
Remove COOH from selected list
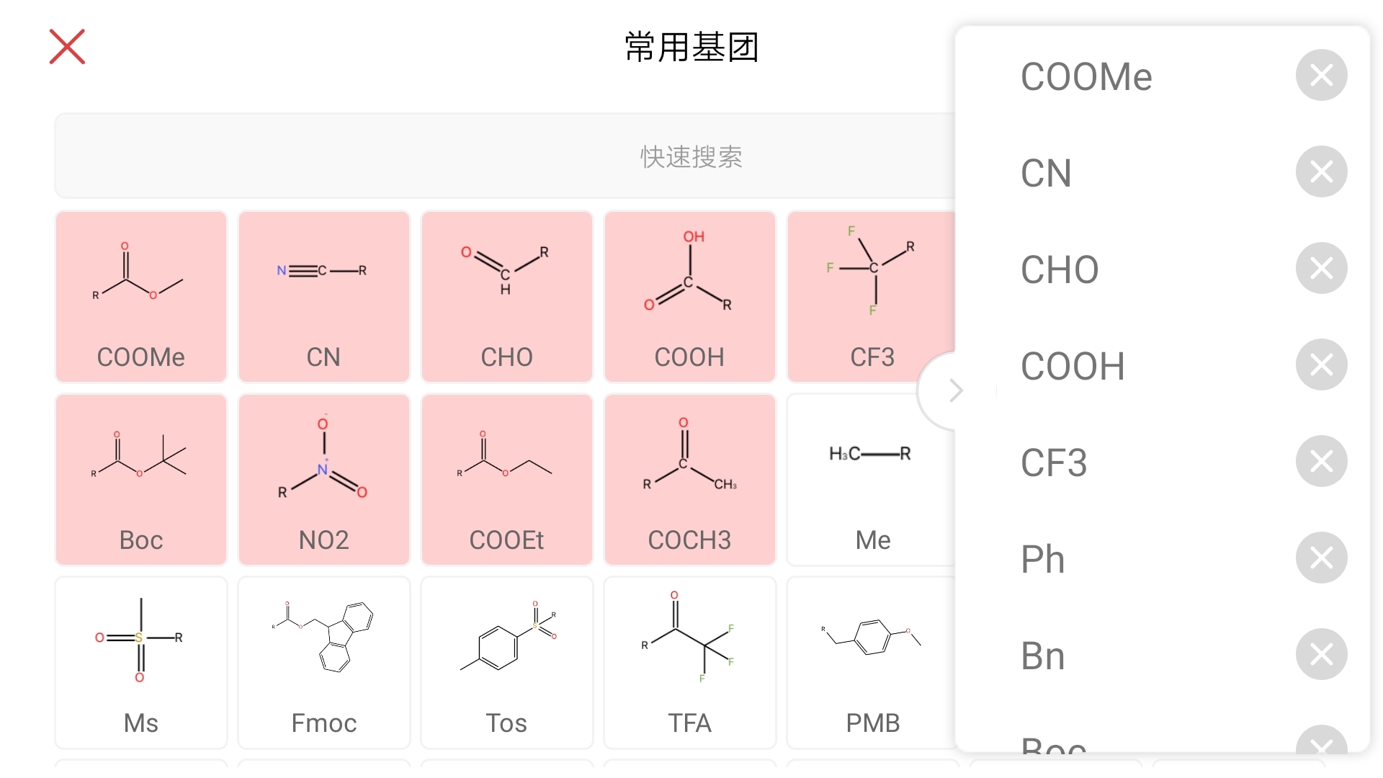tap(1323, 365)
